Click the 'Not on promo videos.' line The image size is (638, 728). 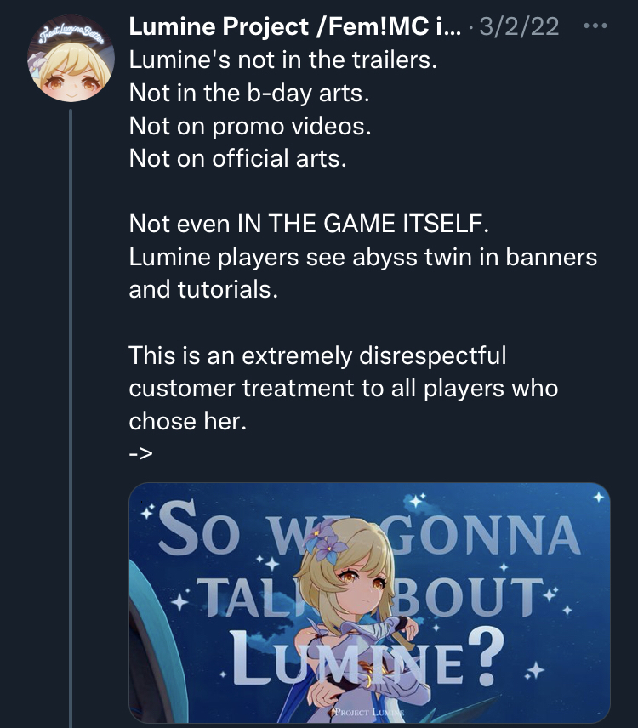[x=250, y=126]
